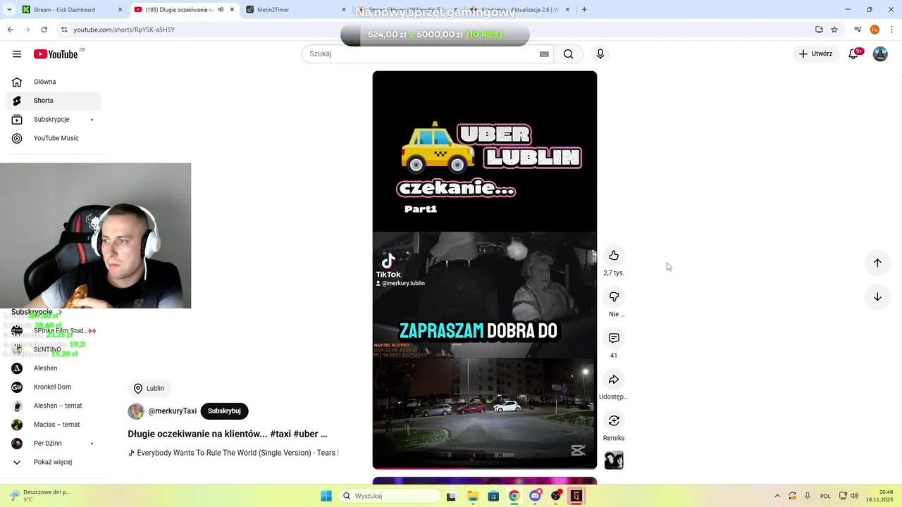Viewport: 902px width, 507px height.
Task: Go to next Short with down arrow
Action: 877,296
